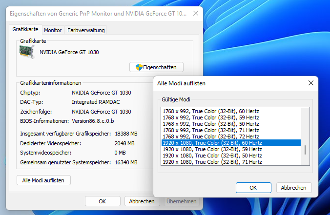This screenshot has width=330, height=215.
Task: Close the Eigenschaften von Generic PnP Monitor window
Action: pos(196,14)
